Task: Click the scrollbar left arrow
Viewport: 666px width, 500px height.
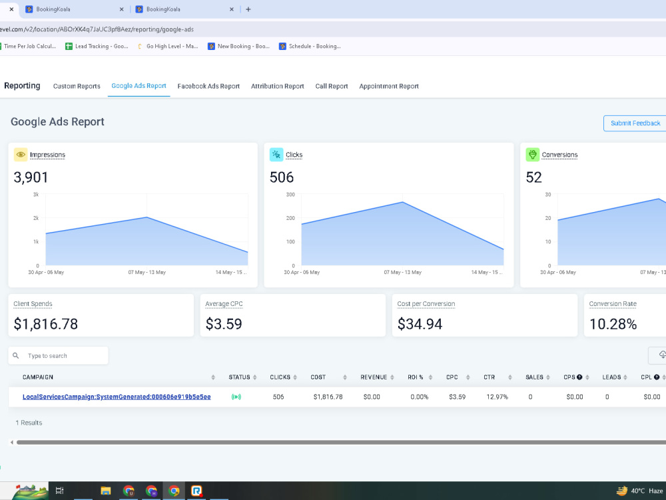Action: pyautogui.click(x=11, y=442)
